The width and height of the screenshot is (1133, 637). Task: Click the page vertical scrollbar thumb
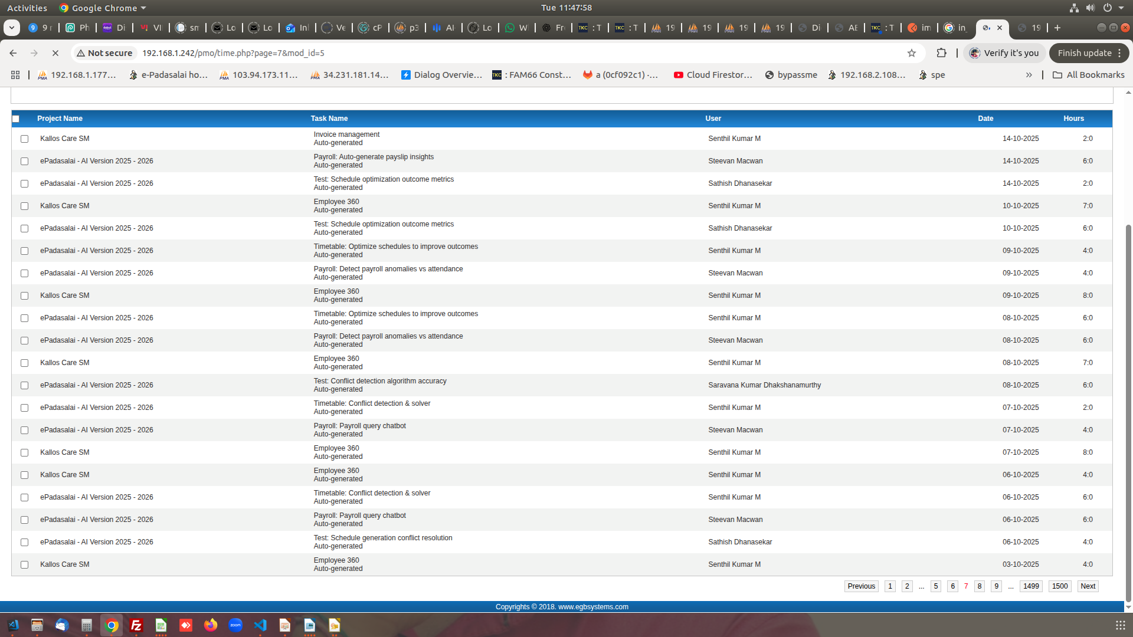pyautogui.click(x=1128, y=413)
